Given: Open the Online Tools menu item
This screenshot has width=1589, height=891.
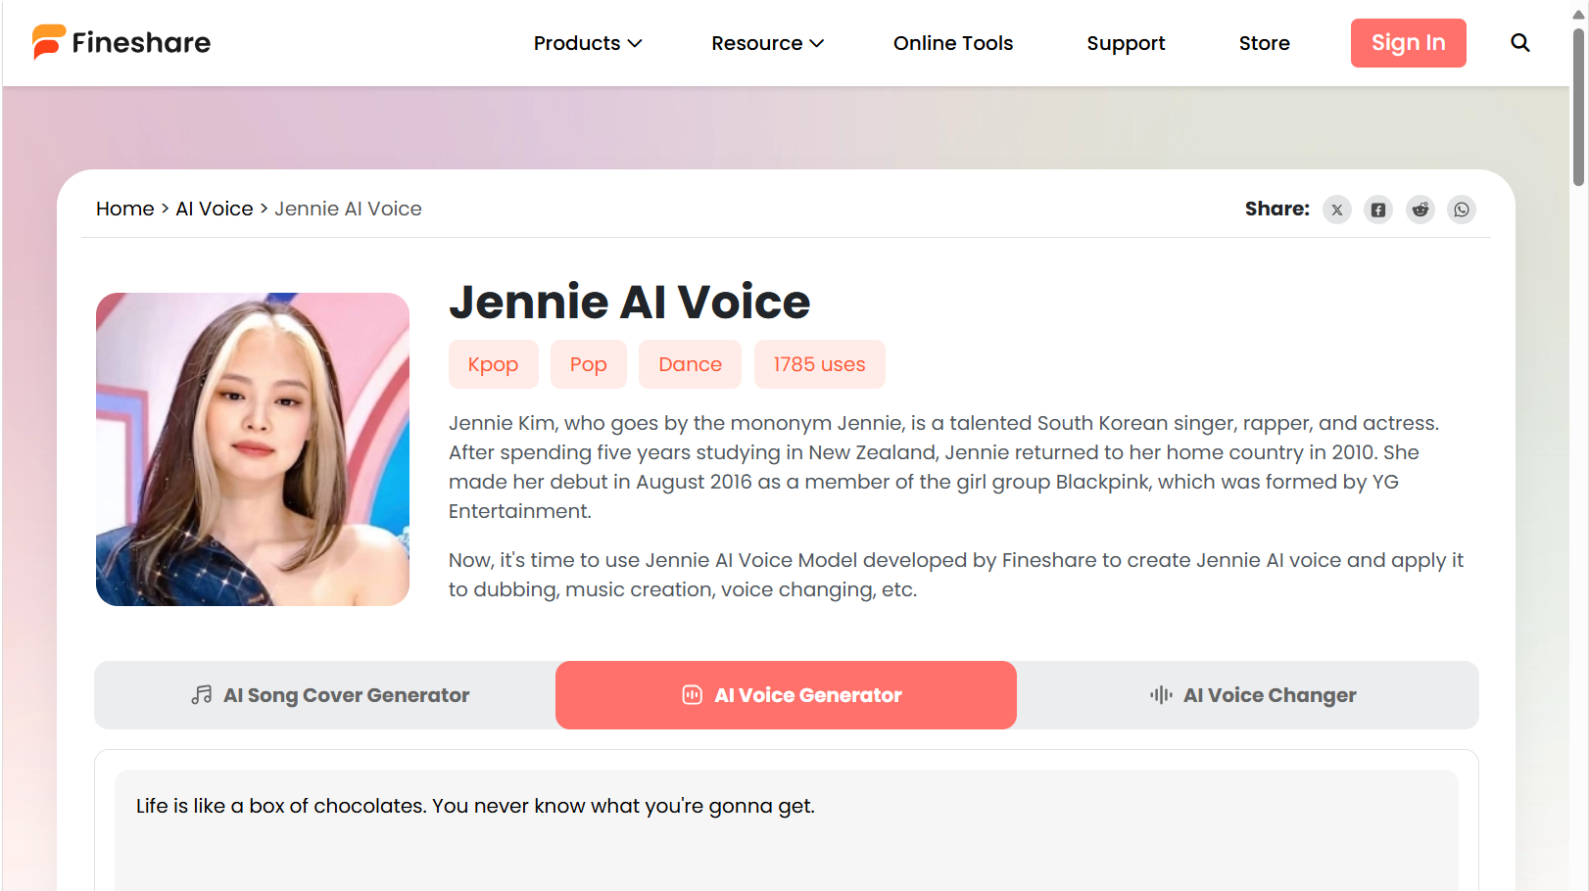Looking at the screenshot, I should tap(952, 43).
